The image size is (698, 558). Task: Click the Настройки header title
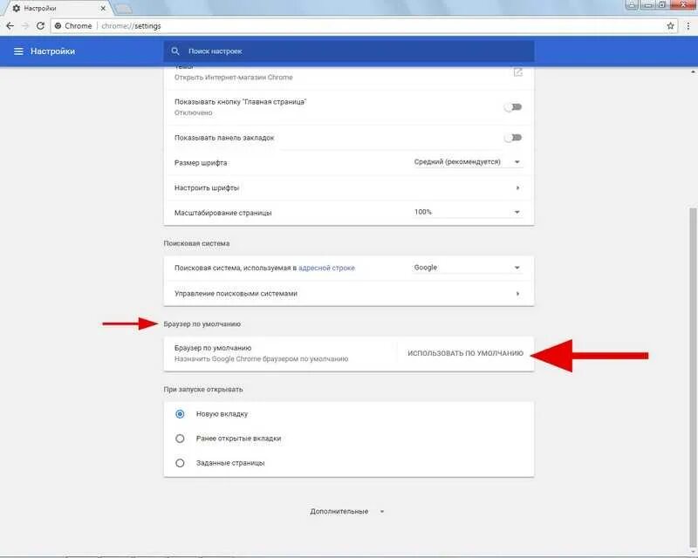(53, 51)
